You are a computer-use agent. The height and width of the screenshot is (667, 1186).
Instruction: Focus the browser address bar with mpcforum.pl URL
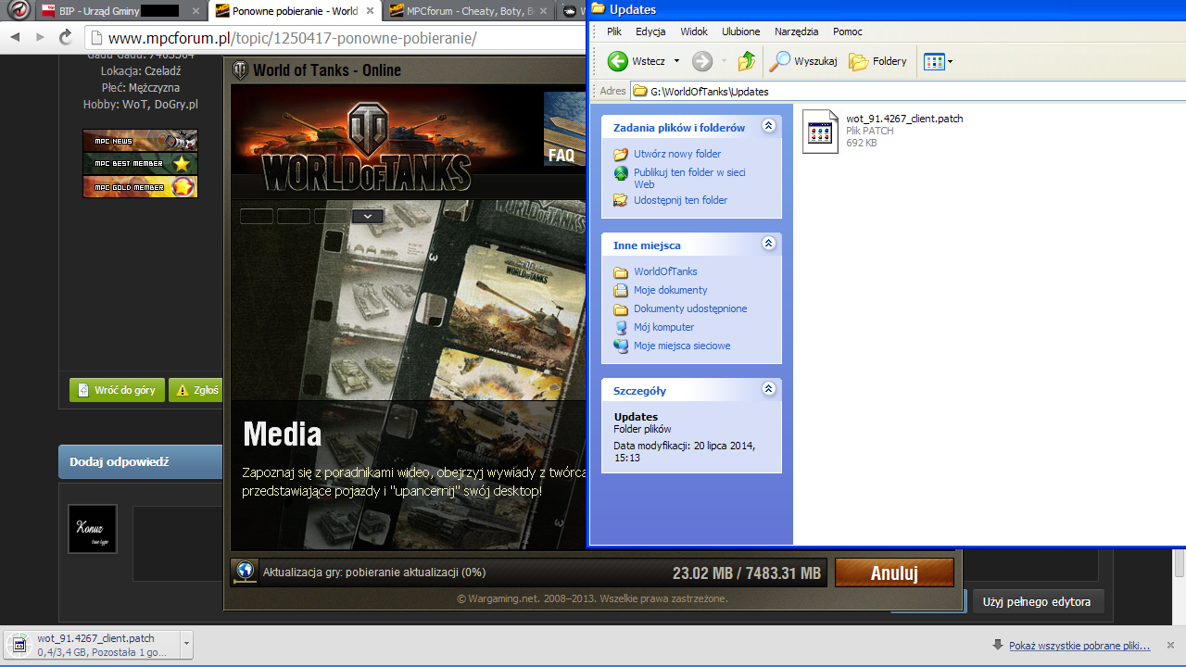pos(336,38)
